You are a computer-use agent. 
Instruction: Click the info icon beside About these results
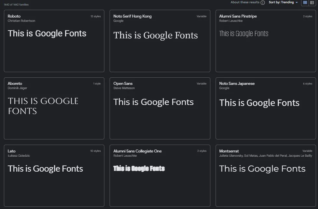263,2
